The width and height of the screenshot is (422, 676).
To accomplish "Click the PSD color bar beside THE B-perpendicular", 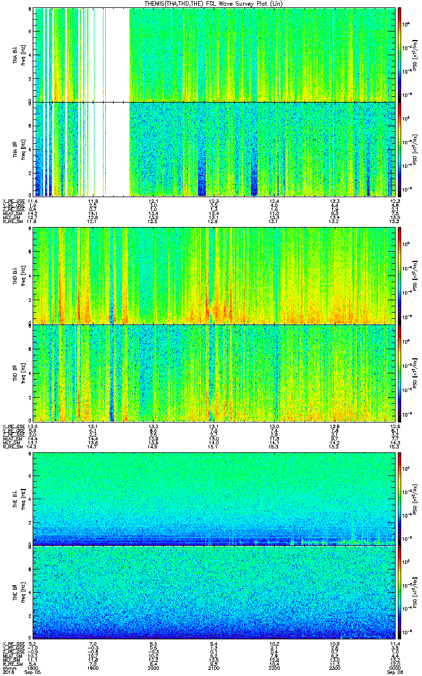I will coord(400,498).
